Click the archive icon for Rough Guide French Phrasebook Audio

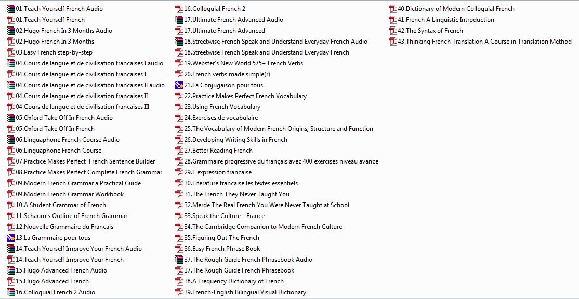coord(180,260)
